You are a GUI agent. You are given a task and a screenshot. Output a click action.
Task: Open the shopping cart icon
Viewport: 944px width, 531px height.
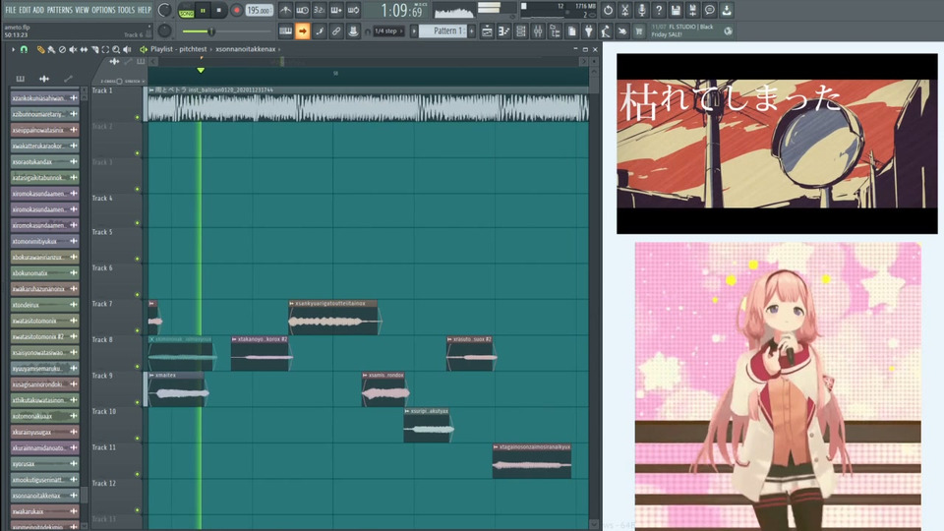[x=639, y=30]
